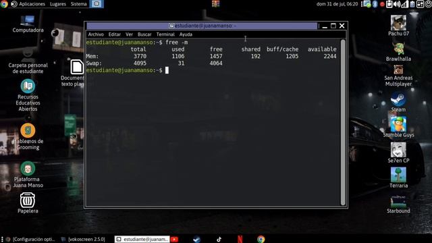The image size is (432, 243).
Task: Launch Brawlhalla game icon
Action: pyautogui.click(x=398, y=52)
